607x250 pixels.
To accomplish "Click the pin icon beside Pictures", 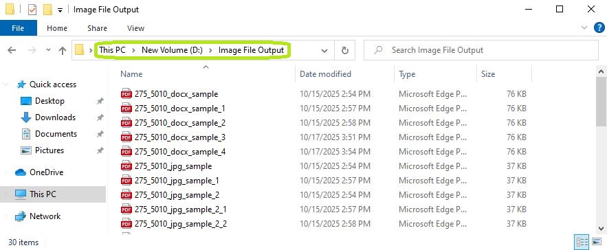I will [x=100, y=150].
